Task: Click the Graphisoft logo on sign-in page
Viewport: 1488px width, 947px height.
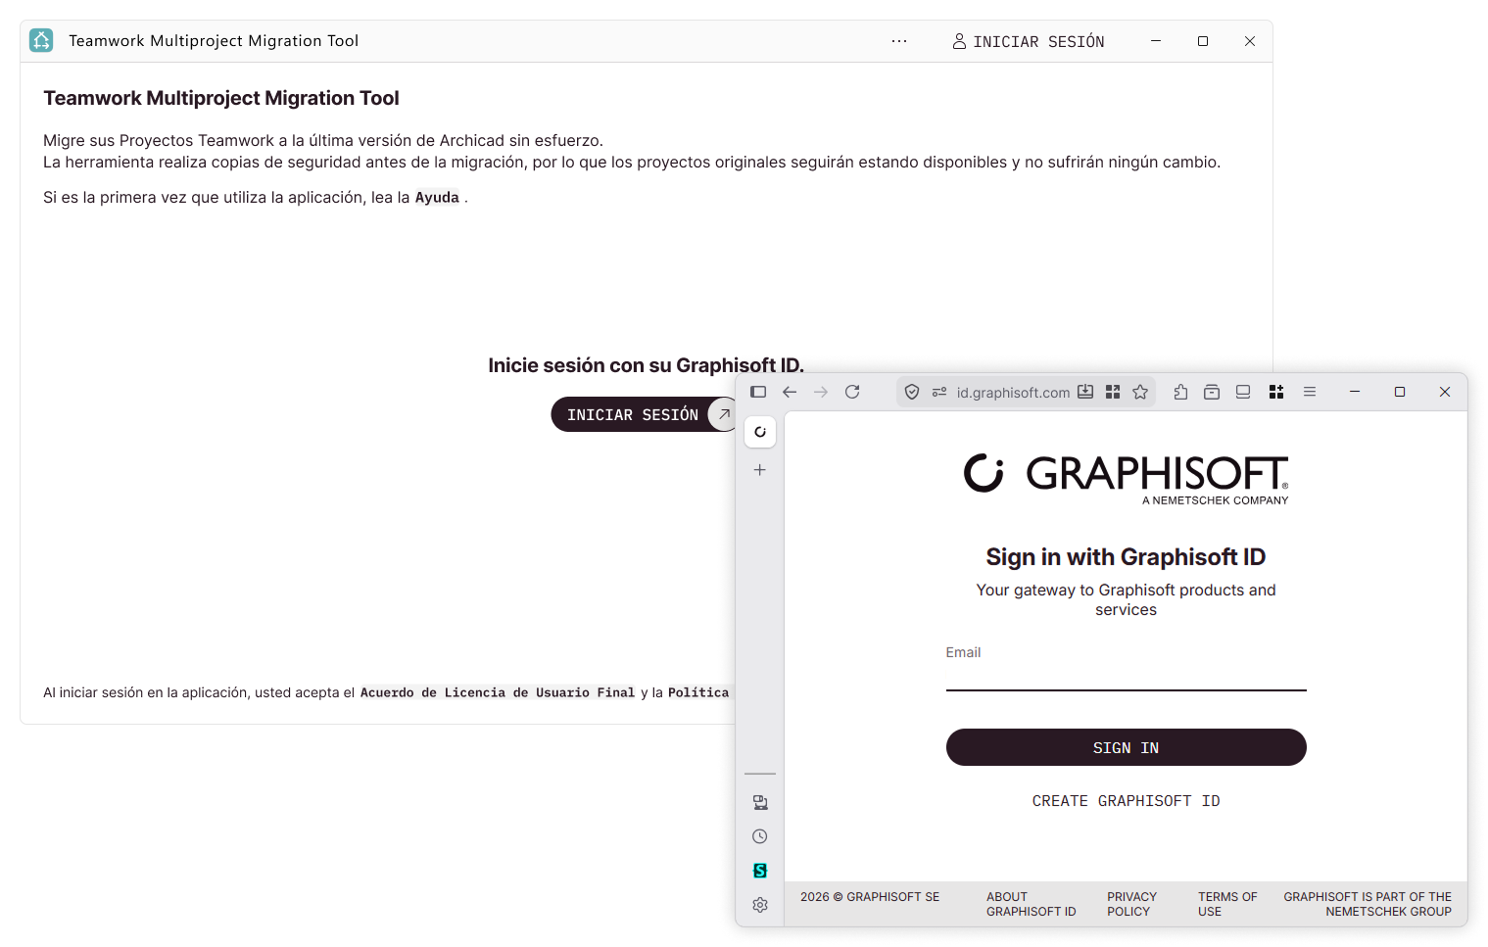Action: click(1127, 479)
